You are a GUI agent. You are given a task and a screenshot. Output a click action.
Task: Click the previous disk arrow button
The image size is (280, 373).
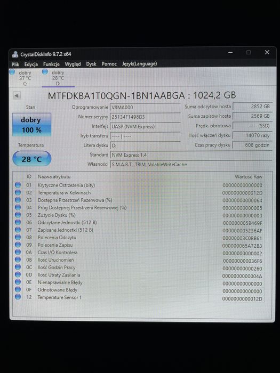17,95
